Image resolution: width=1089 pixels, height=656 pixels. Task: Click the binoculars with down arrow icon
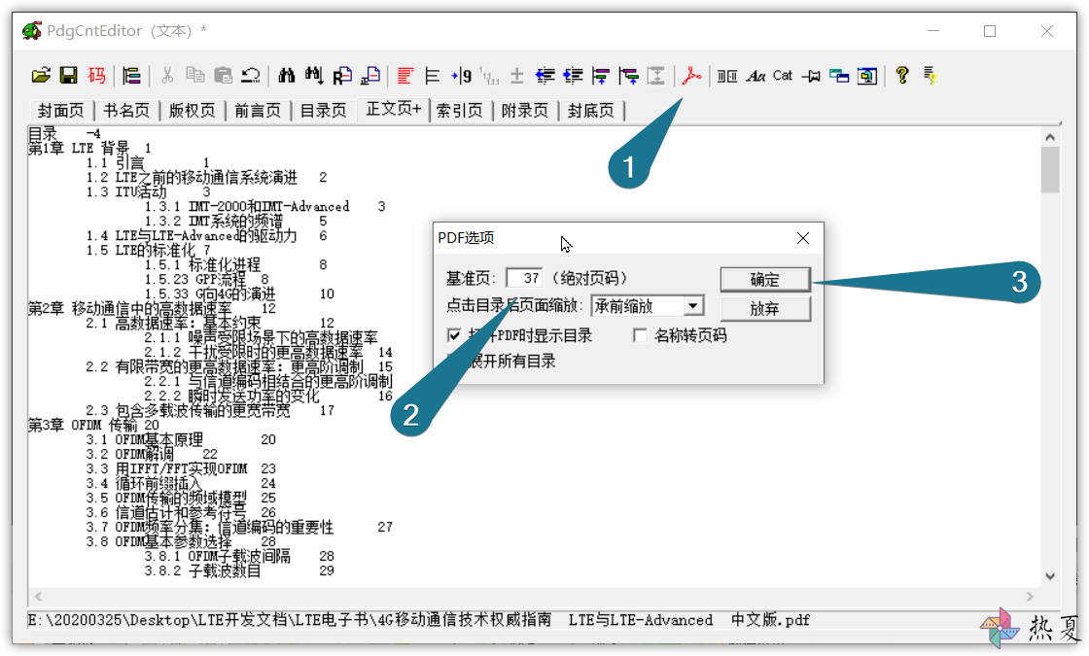click(x=314, y=75)
